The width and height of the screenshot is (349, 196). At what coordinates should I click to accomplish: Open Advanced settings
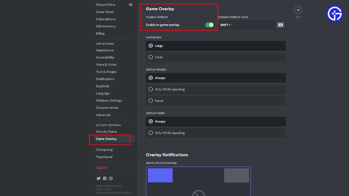tap(103, 115)
